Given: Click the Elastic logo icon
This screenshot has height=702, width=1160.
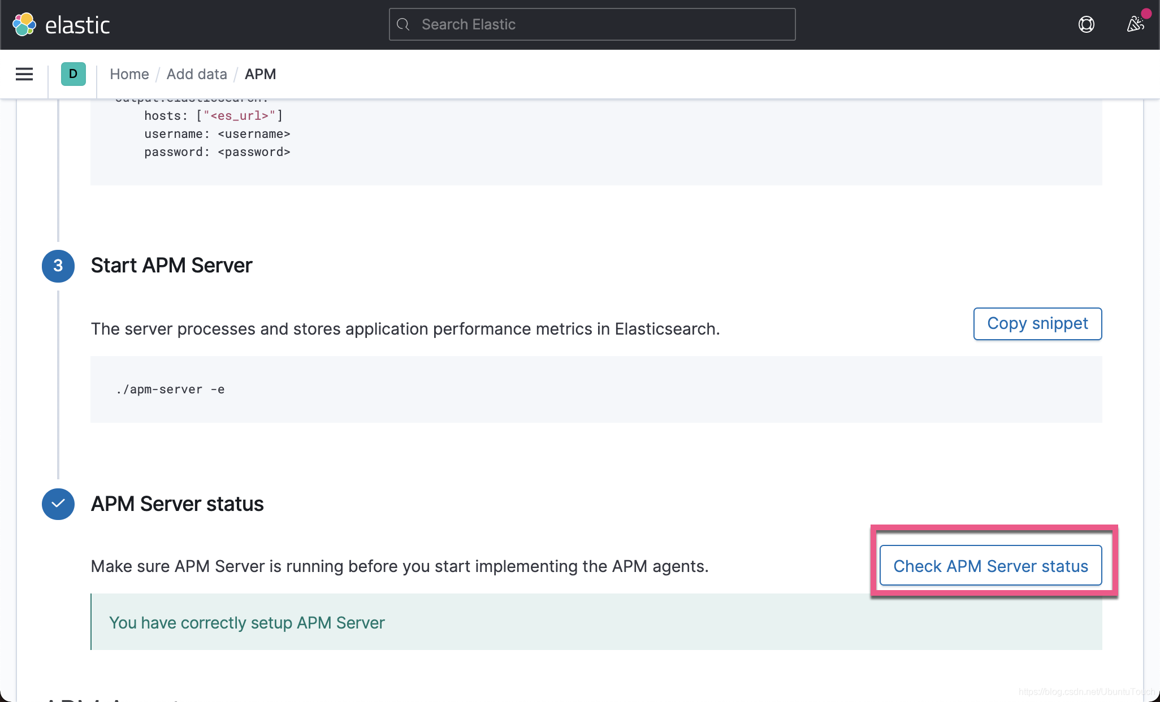Looking at the screenshot, I should [x=24, y=24].
